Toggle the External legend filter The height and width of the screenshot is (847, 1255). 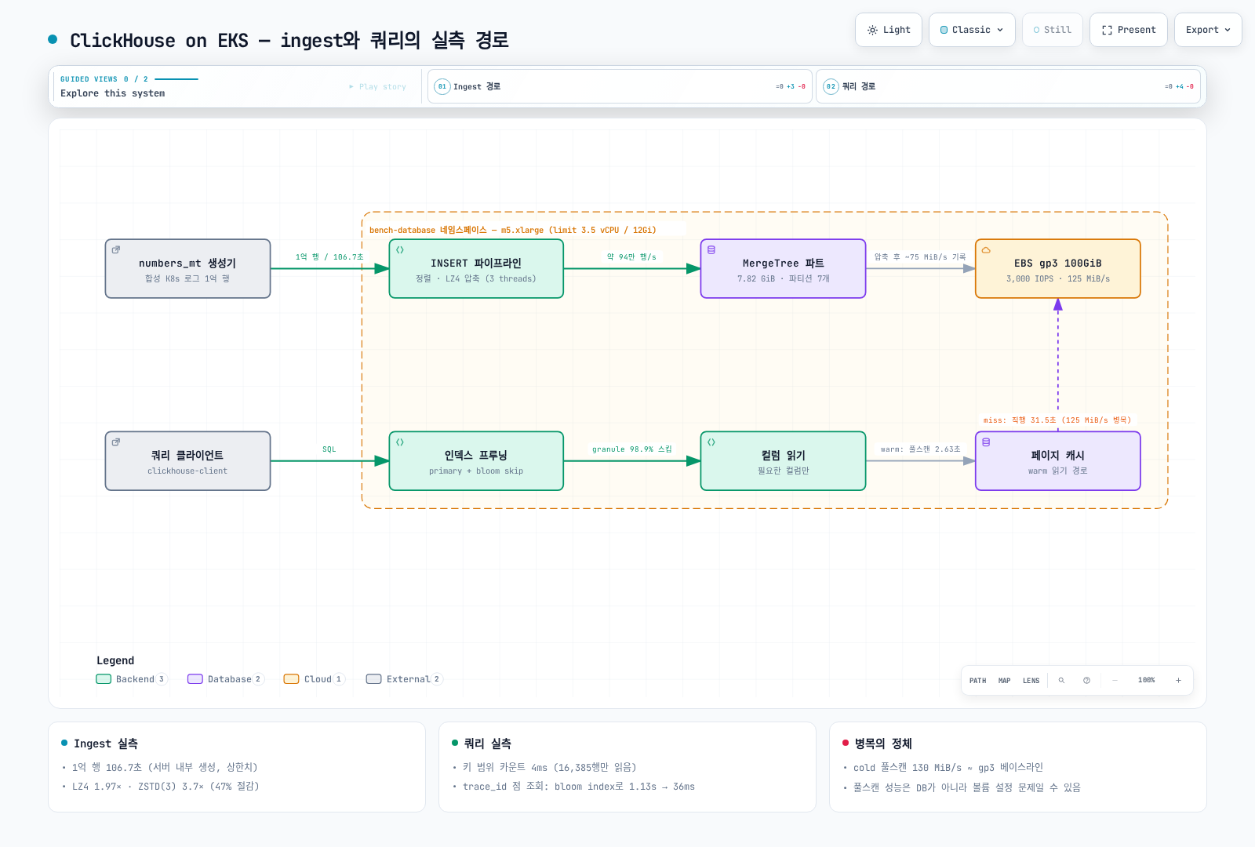click(405, 679)
